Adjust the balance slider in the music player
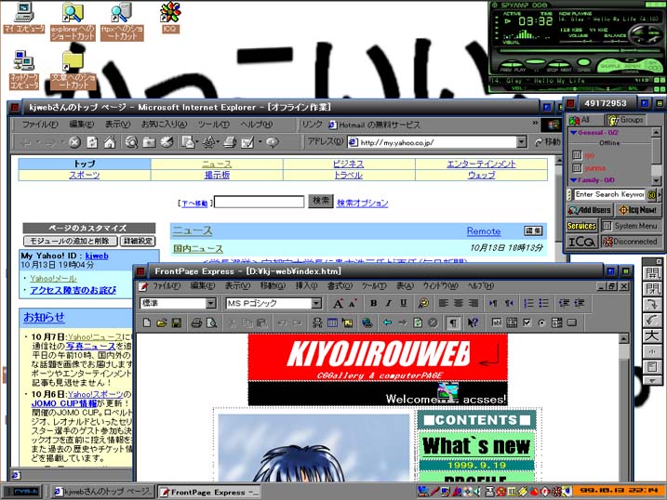The height and width of the screenshot is (500, 667). [614, 41]
